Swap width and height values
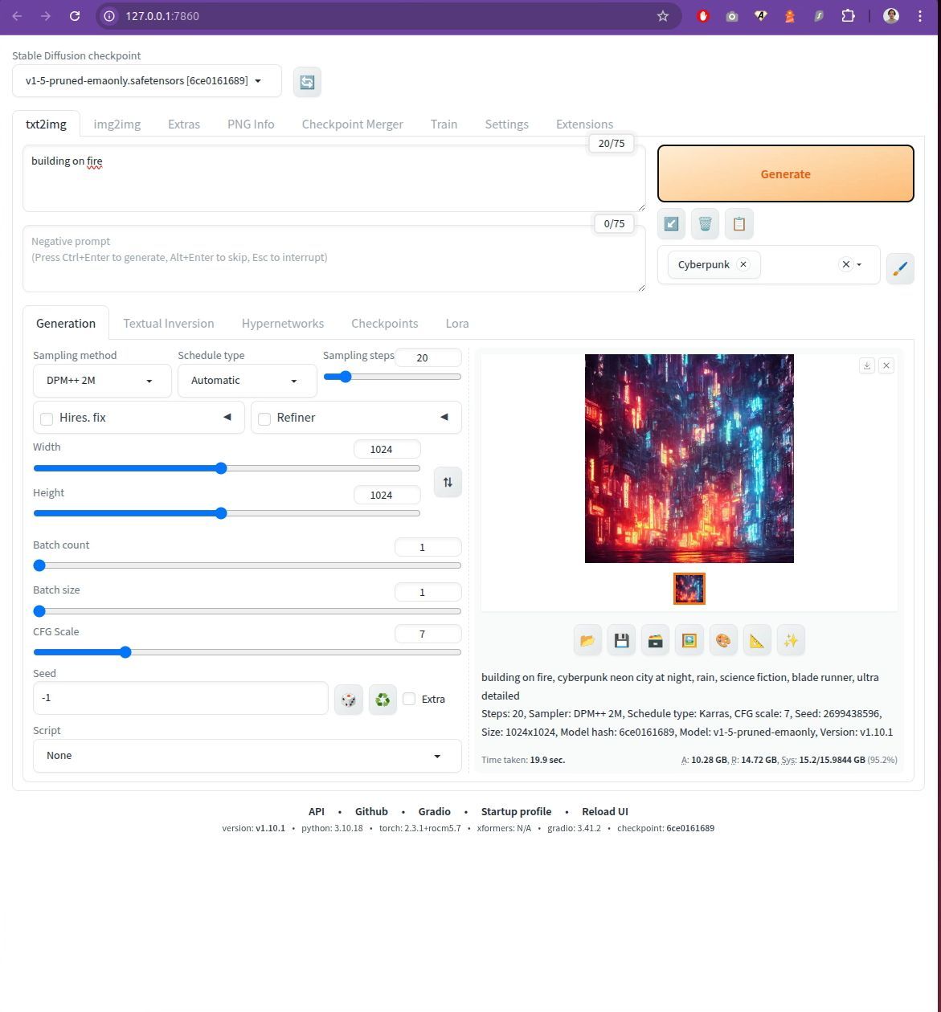 [448, 482]
